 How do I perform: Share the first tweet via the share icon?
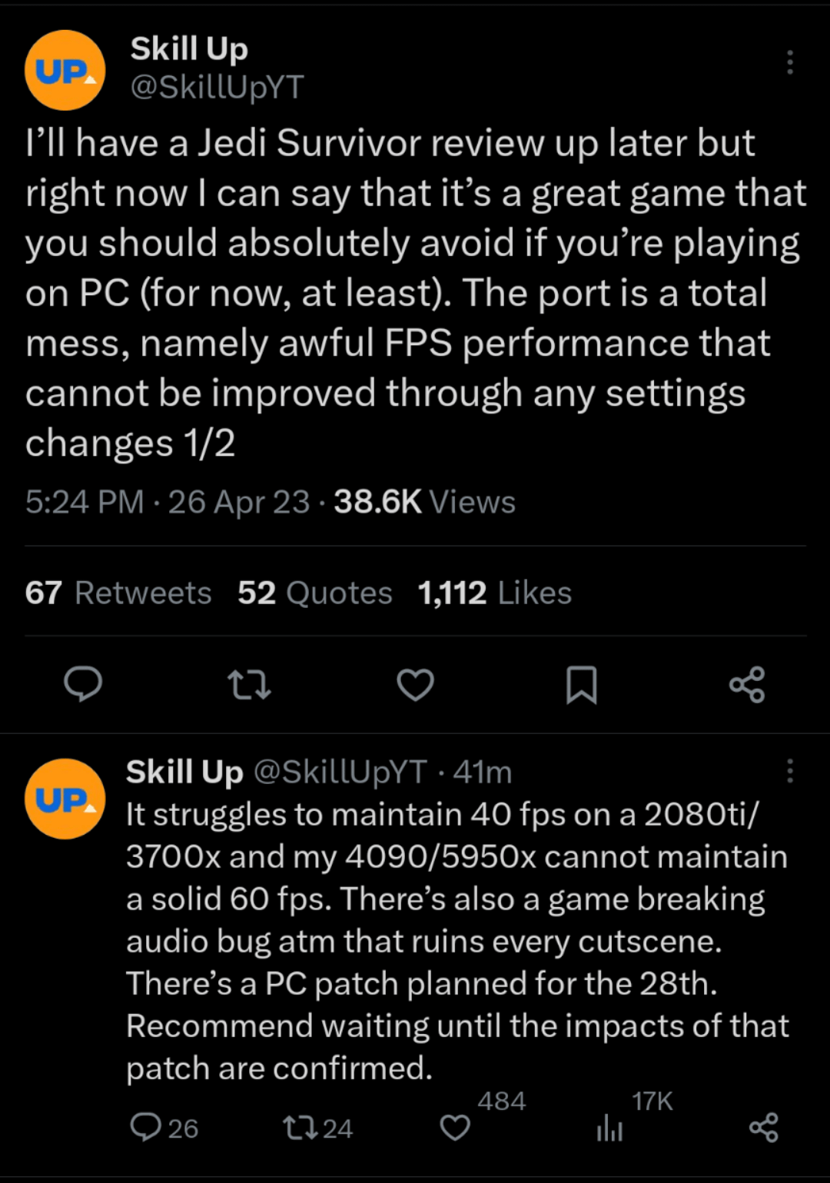pyautogui.click(x=747, y=686)
